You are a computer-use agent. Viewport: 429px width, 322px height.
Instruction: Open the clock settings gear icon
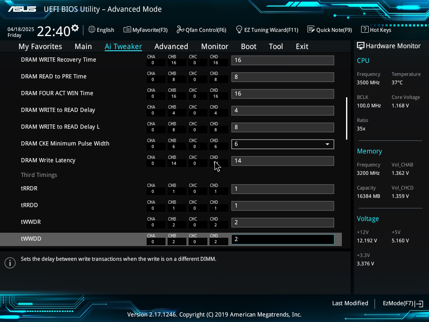[75, 28]
